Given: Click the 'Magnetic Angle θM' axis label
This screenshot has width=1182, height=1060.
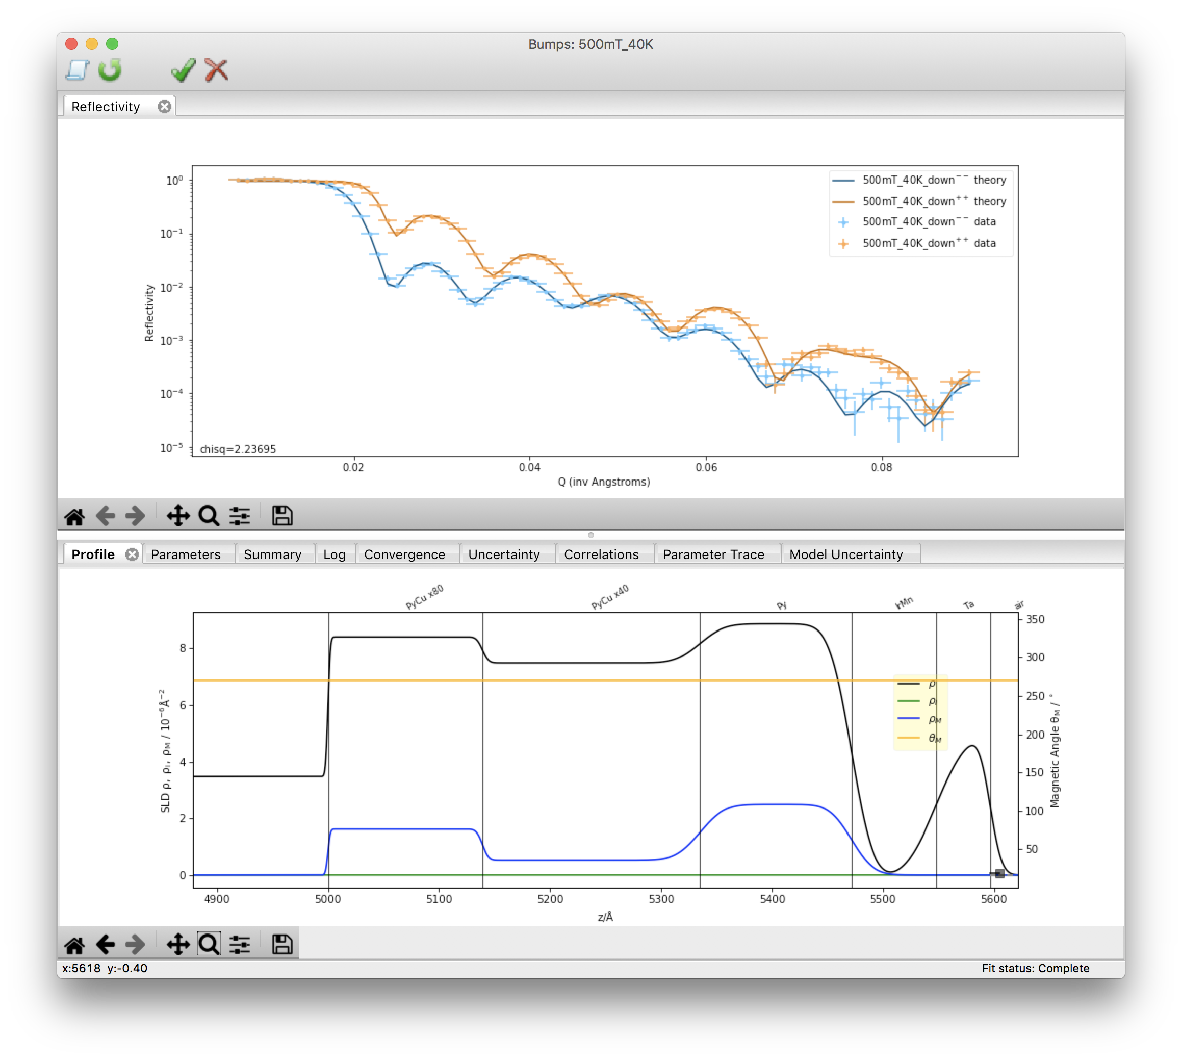Looking at the screenshot, I should click(1055, 751).
